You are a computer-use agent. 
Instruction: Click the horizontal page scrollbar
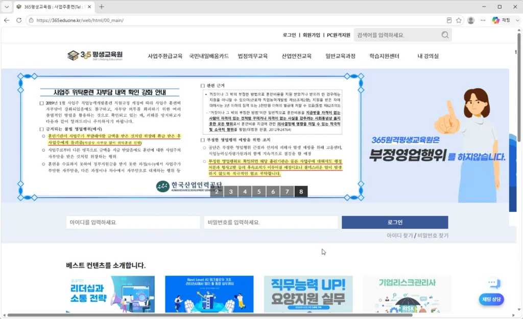click(210, 315)
